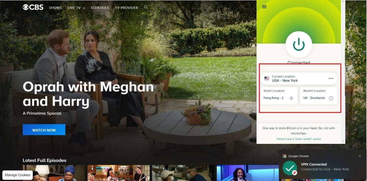Click the 'Latest Full Episodes' heading
The height and width of the screenshot is (181, 367).
[45, 160]
